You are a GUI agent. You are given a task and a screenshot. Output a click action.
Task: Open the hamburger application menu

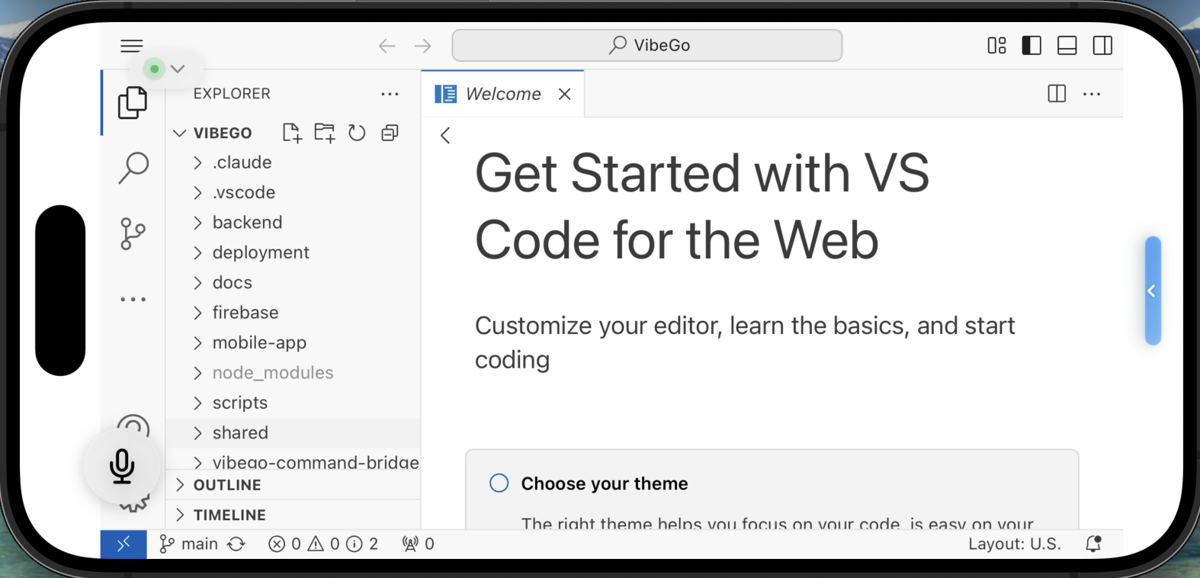click(132, 46)
